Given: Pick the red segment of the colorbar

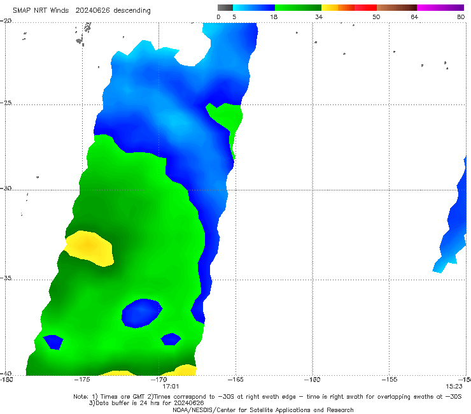Looking at the screenshot, I should coord(365,8).
